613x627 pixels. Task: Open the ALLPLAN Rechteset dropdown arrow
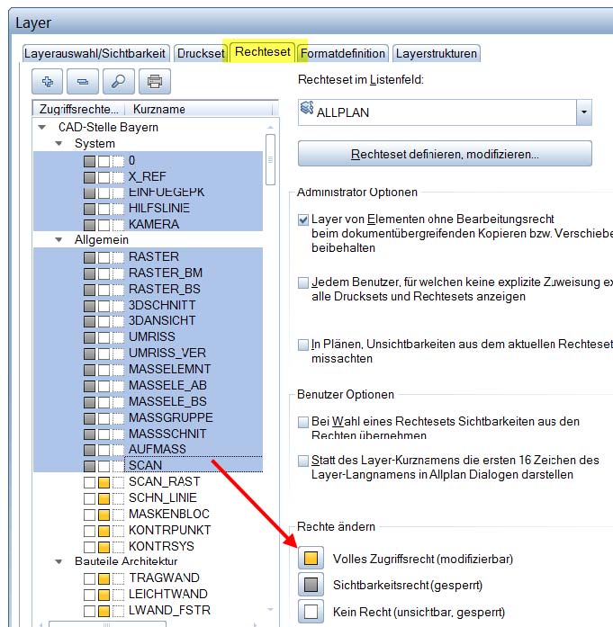[x=584, y=112]
